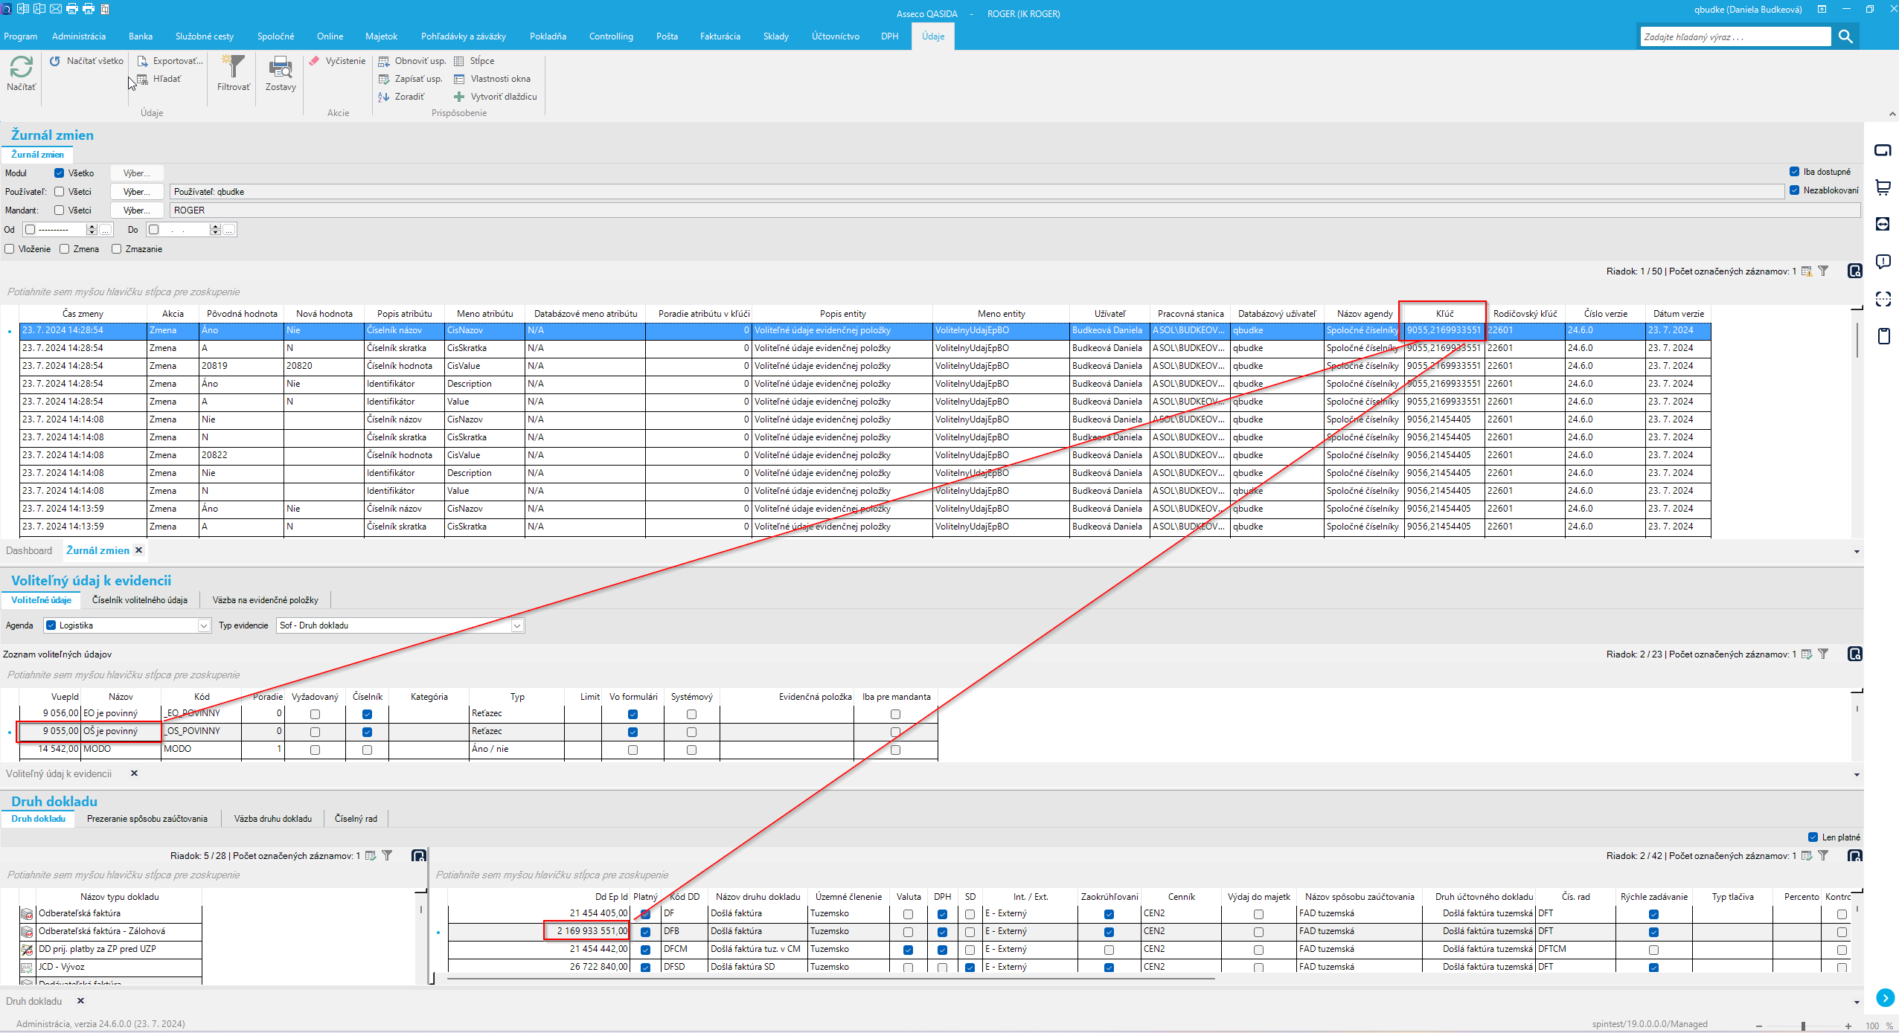The height and width of the screenshot is (1033, 1899).
Task: Click the zoom plus button in status bar
Action: click(x=1848, y=1026)
